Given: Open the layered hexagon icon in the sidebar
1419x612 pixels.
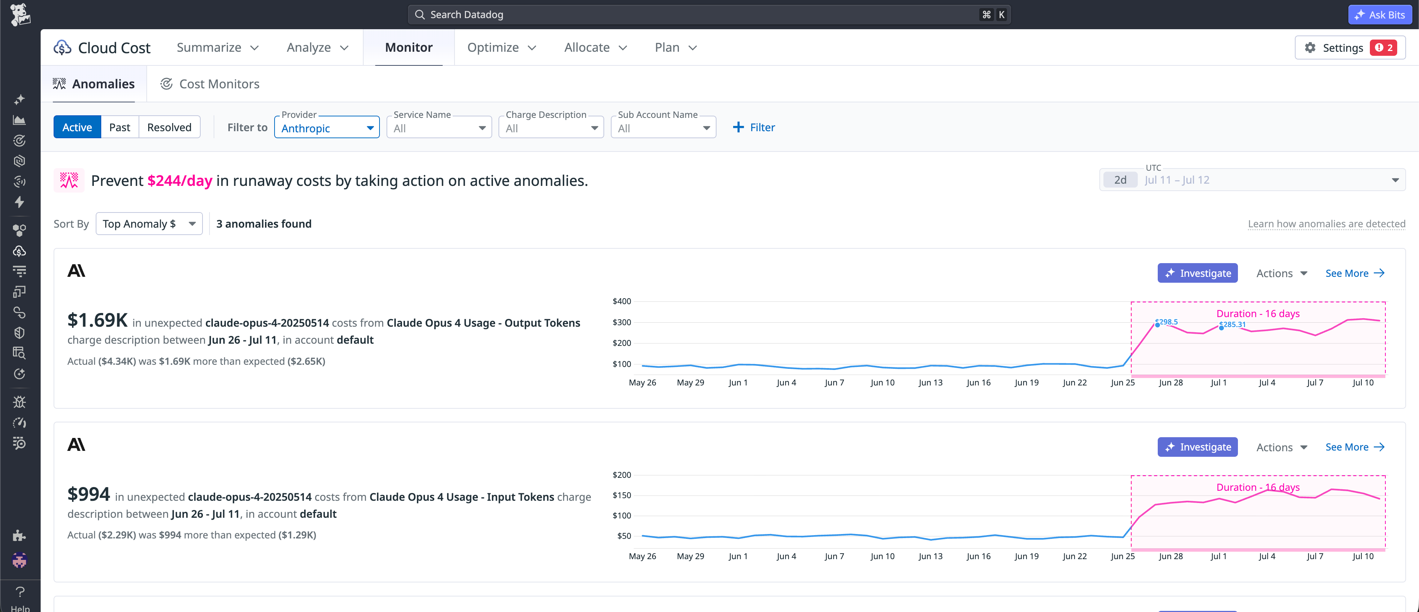Looking at the screenshot, I should [x=19, y=161].
